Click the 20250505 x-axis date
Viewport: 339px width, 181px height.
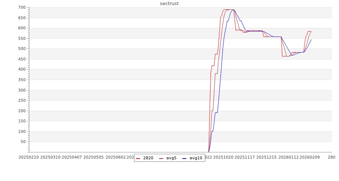[94, 157]
